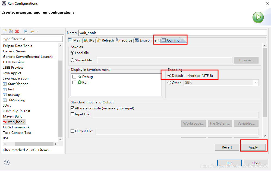Click the Debug bug icon in favorites
Image resolution: width=271 pixels, height=171 pixels.
pyautogui.click(x=80, y=77)
